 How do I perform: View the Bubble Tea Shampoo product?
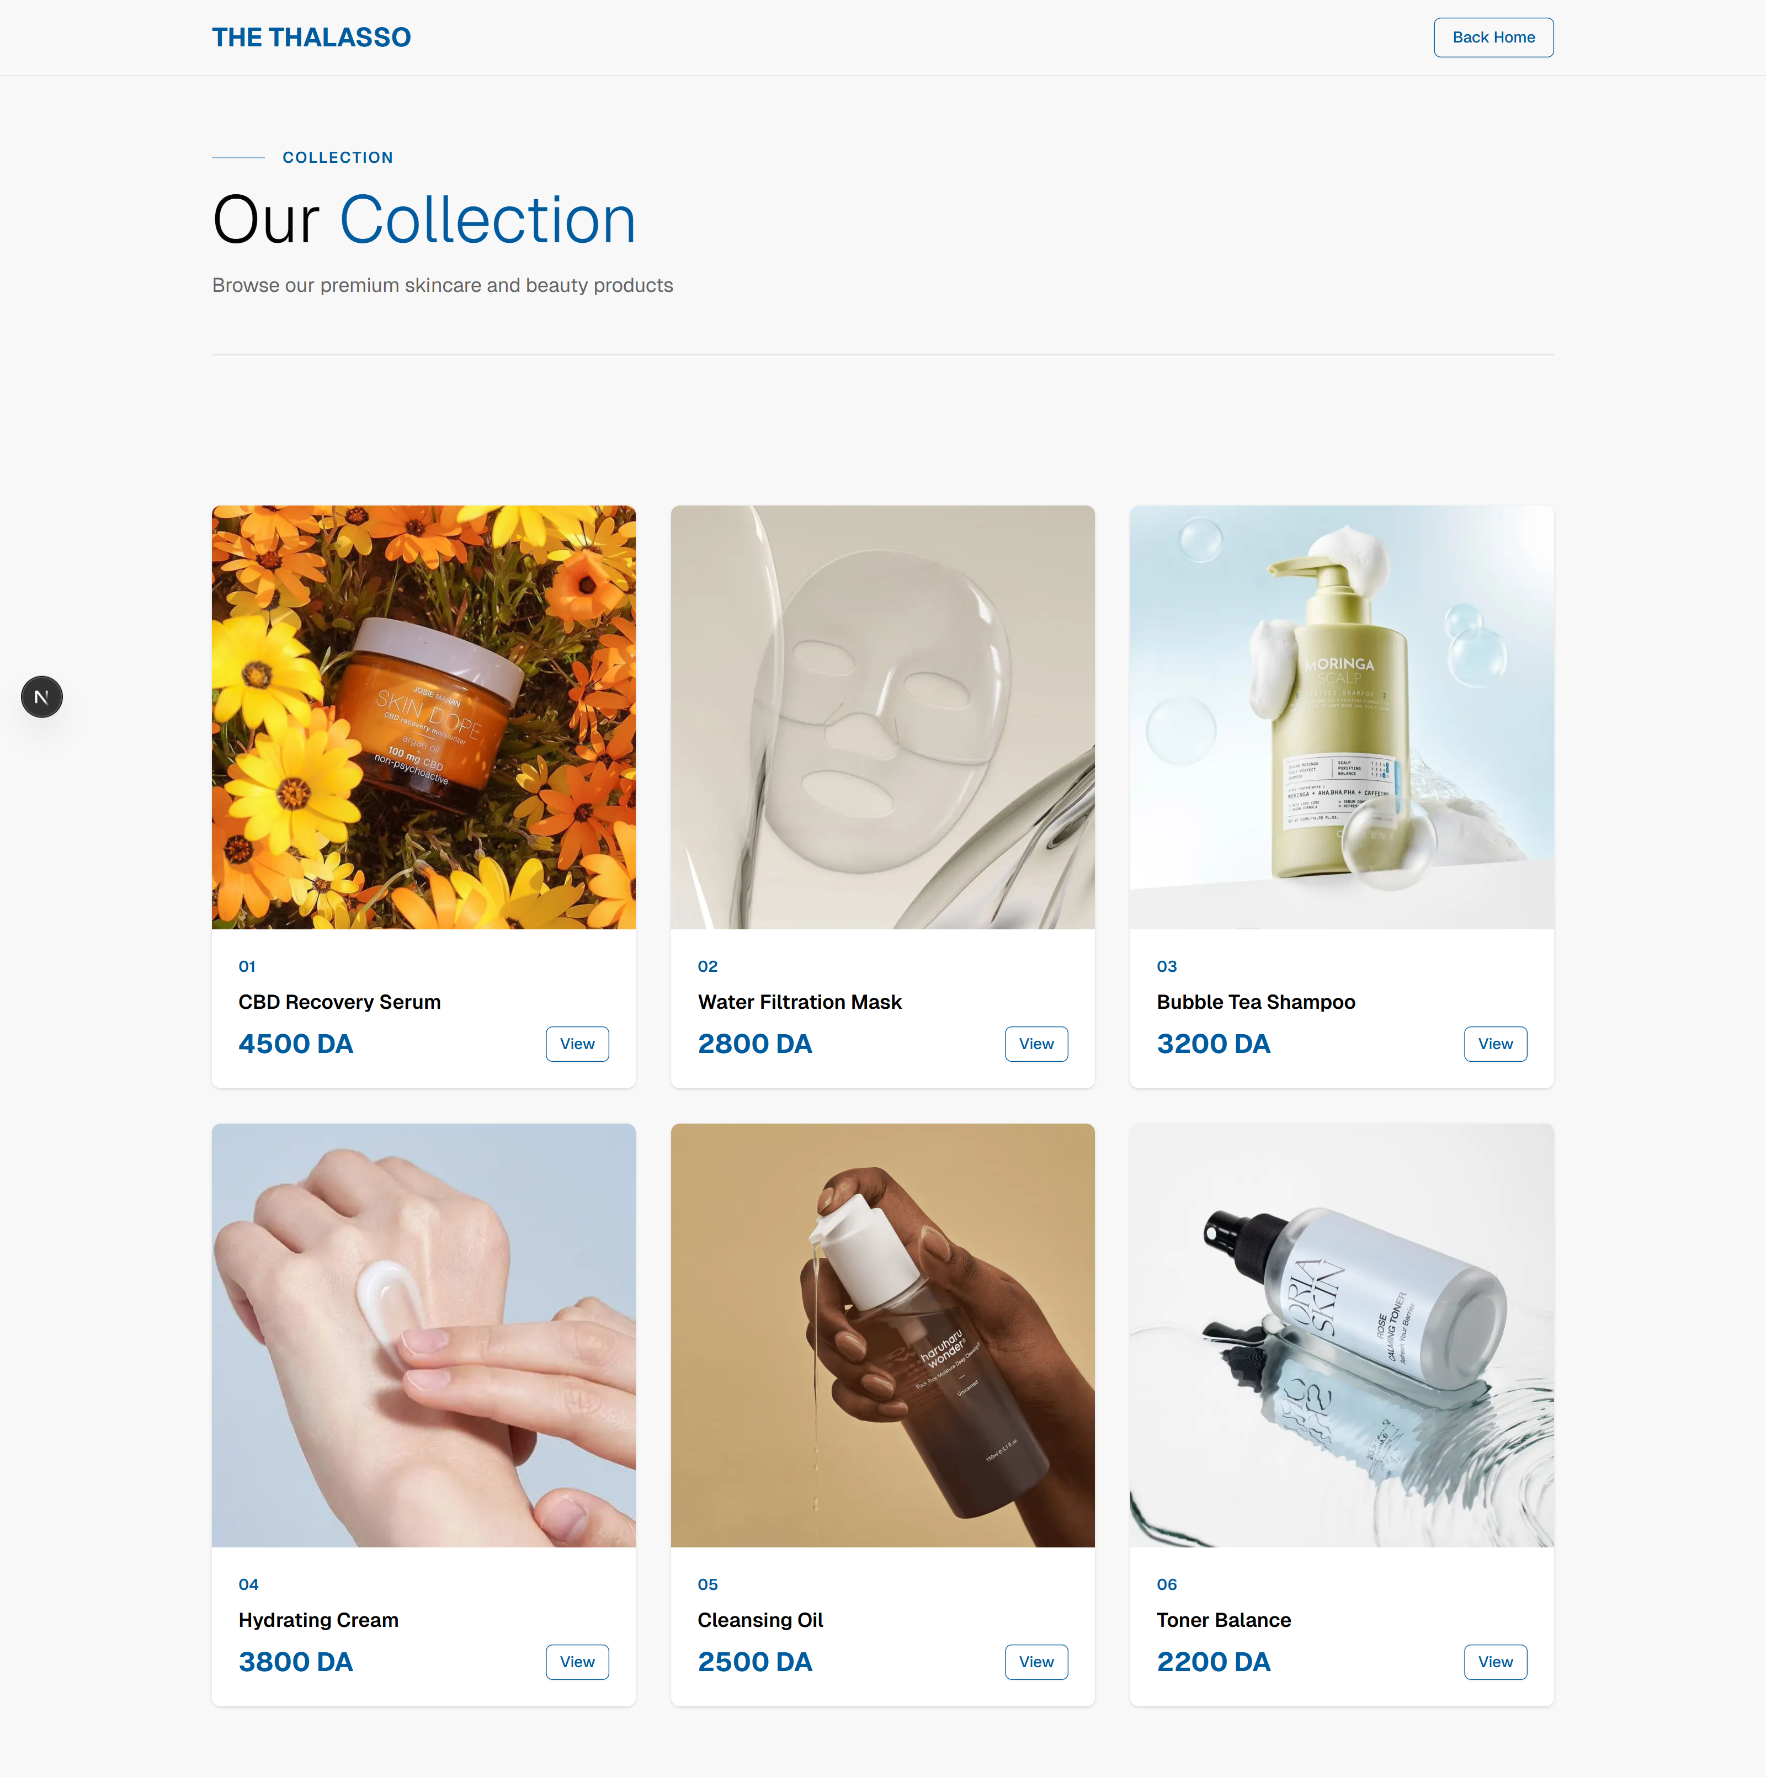1494,1044
